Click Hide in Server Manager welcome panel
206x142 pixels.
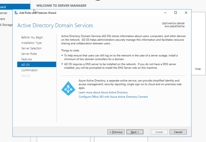click(198, 69)
